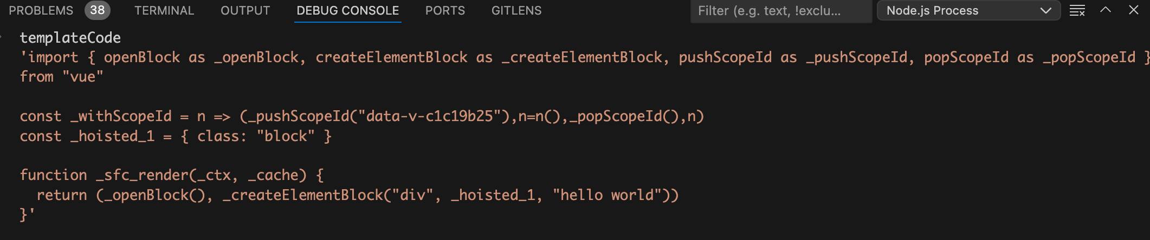This screenshot has height=240, width=1150.
Task: Close the bottom panel
Action: (1133, 10)
